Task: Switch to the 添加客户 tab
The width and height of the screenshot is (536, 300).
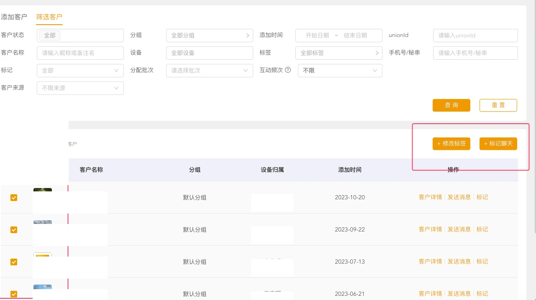Action: tap(14, 17)
